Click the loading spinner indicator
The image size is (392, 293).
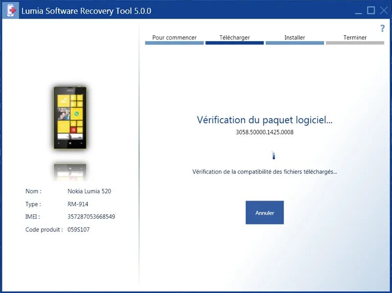[274, 156]
